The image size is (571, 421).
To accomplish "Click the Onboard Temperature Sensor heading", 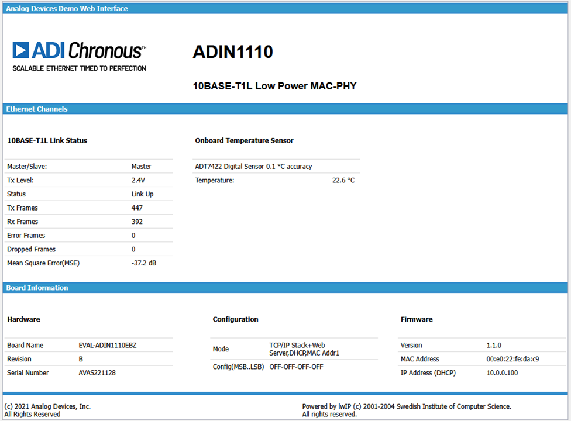I will (245, 140).
